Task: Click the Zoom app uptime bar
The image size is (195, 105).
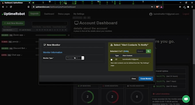Action: click(x=51, y=35)
